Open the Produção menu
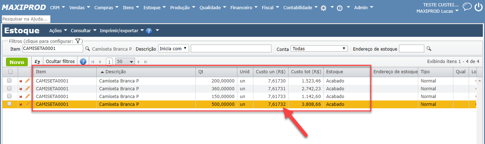This screenshot has height=144, width=485. click(x=183, y=7)
